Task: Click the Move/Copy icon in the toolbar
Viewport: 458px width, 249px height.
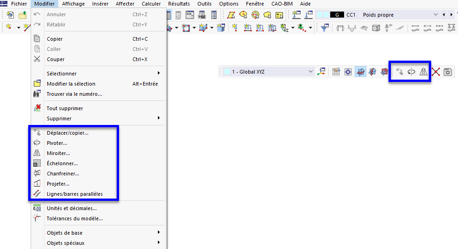Action: coord(399,72)
